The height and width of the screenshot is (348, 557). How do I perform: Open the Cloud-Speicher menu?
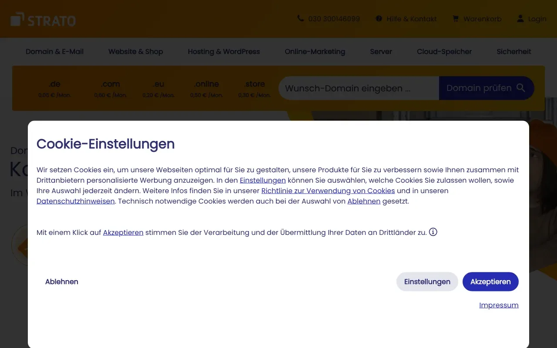point(444,51)
